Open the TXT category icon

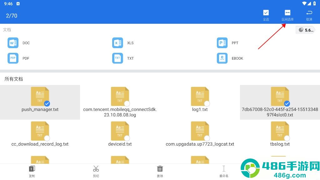tap(117, 58)
